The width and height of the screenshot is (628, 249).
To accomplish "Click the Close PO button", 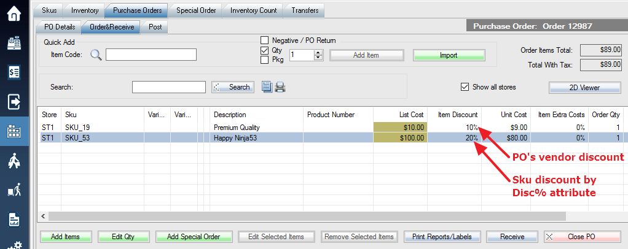I will click(x=583, y=237).
